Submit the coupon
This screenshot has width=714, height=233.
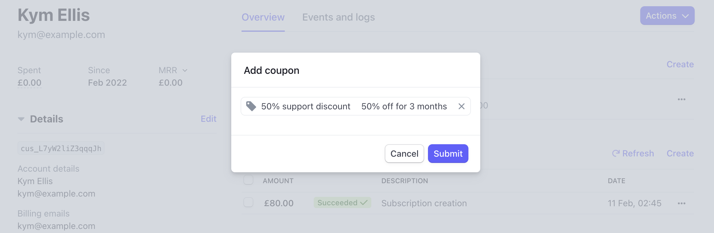(x=448, y=154)
